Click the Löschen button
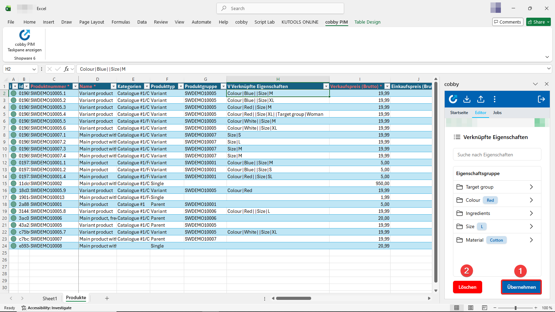Viewport: 555px width, 312px height. pyautogui.click(x=467, y=287)
